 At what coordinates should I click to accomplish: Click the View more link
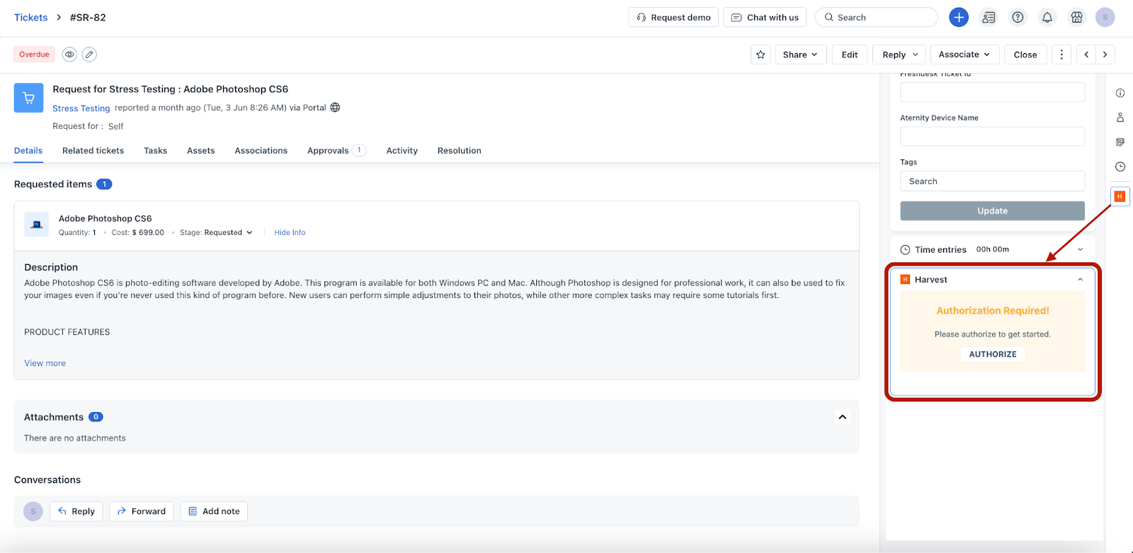(x=45, y=363)
